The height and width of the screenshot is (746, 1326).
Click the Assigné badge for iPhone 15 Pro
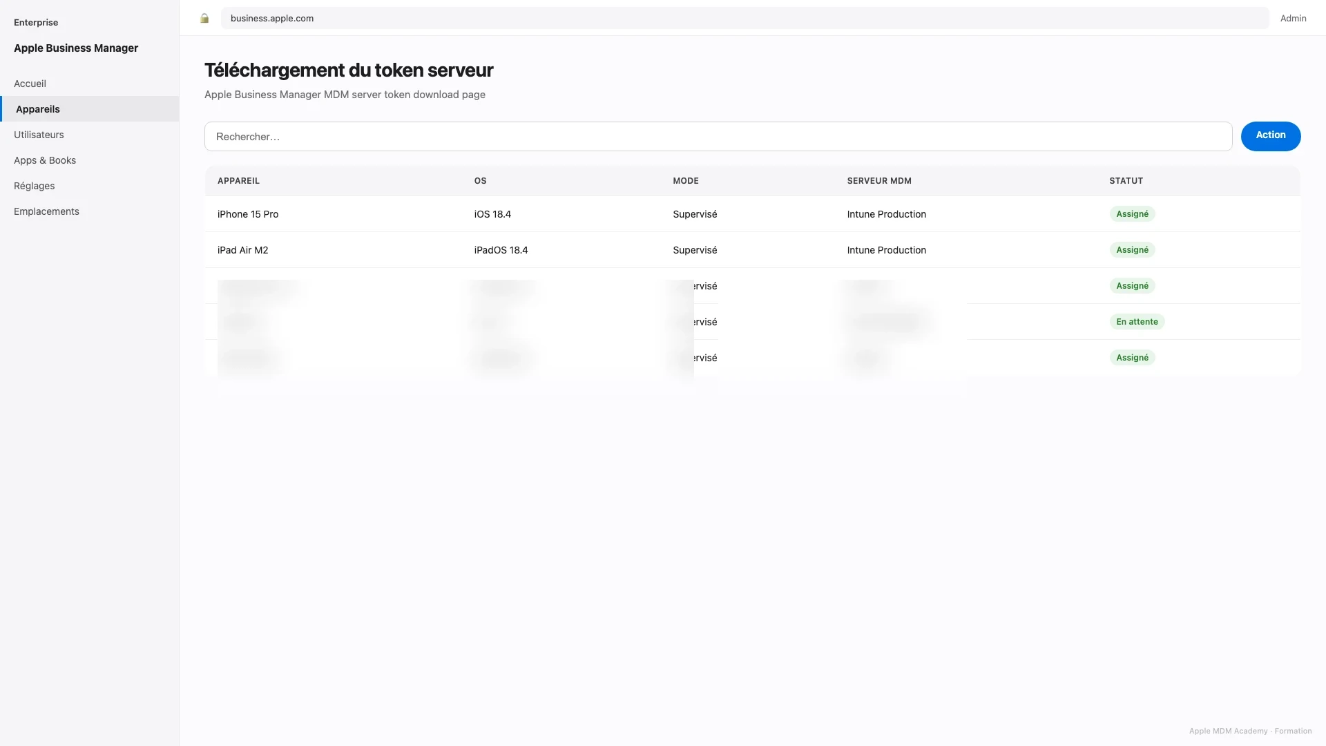[x=1132, y=214]
